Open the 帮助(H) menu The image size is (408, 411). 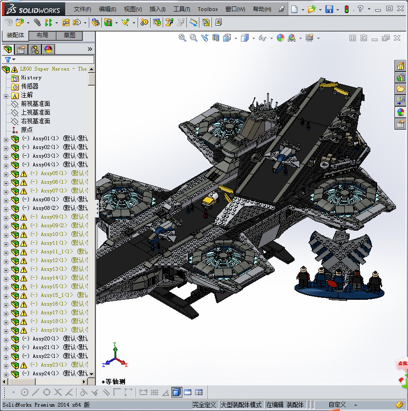point(262,9)
